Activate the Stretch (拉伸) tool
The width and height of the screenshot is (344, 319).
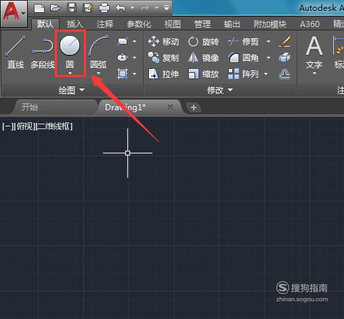163,74
